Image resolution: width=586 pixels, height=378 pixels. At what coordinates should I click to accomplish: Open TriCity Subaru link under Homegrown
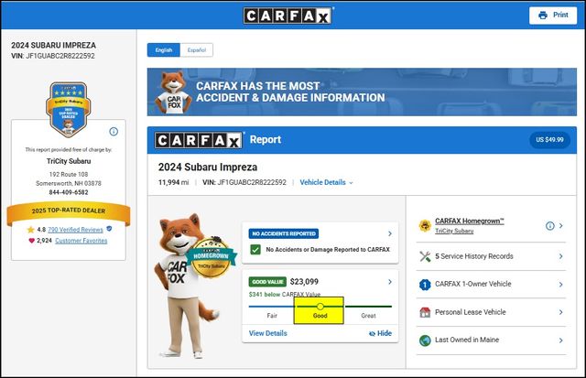coord(454,231)
